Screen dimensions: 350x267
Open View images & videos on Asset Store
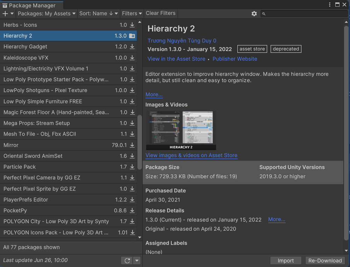(x=191, y=156)
